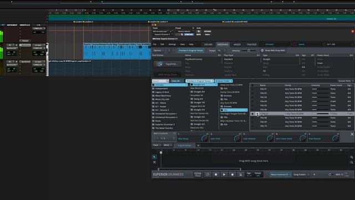This screenshot has height=200, width=355.
Task: Open the Track dropdown above song track
Action: (x=157, y=145)
